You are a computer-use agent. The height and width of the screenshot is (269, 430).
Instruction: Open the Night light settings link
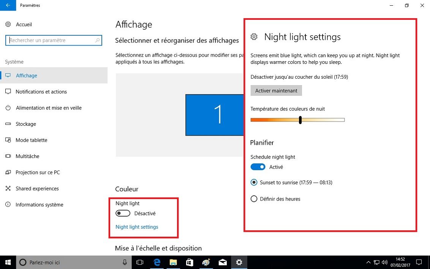[137, 227]
